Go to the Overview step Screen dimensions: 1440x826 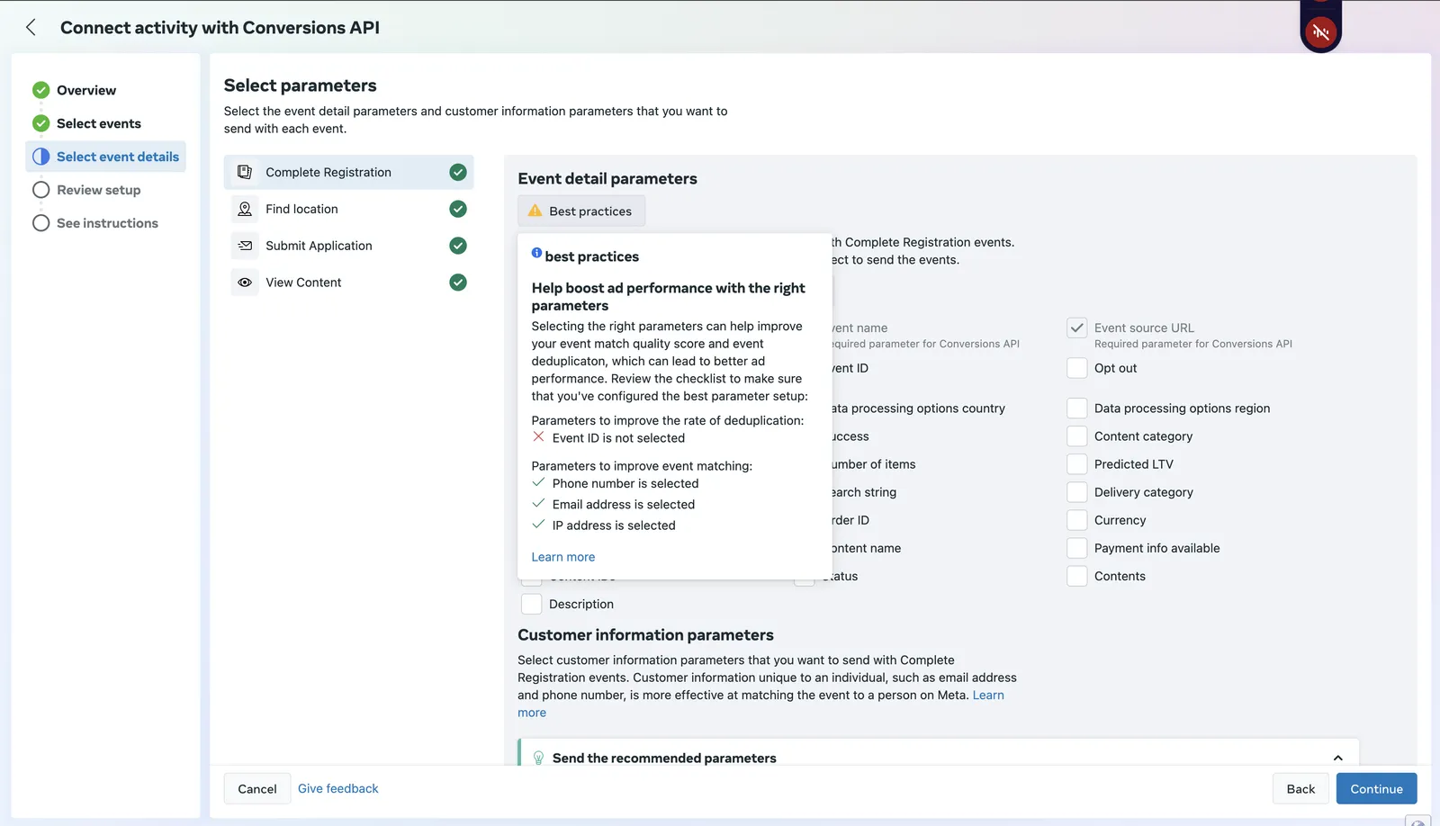click(x=86, y=90)
